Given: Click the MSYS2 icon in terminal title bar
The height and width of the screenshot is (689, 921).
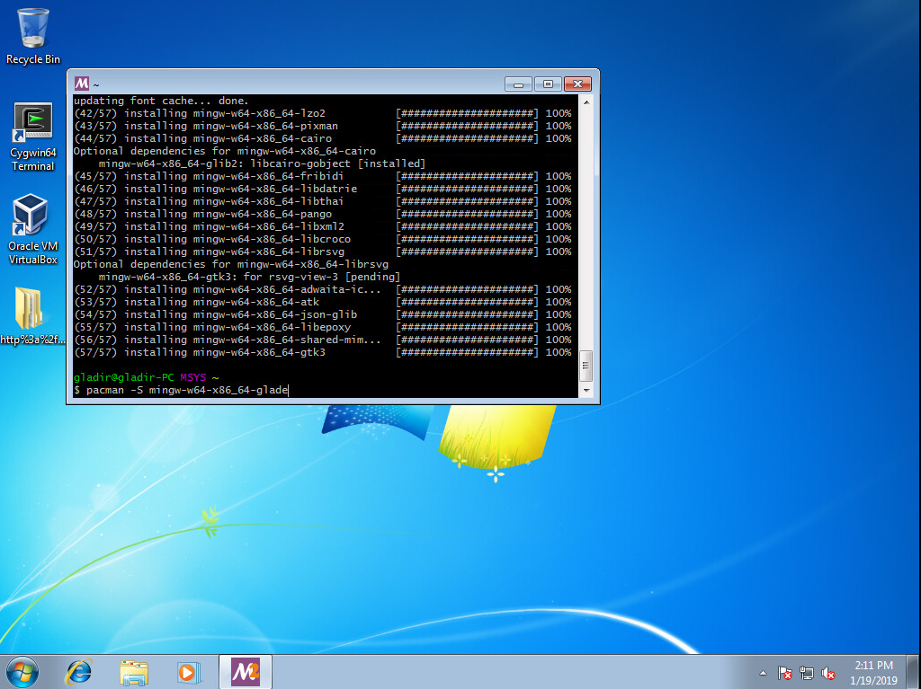Looking at the screenshot, I should (82, 84).
